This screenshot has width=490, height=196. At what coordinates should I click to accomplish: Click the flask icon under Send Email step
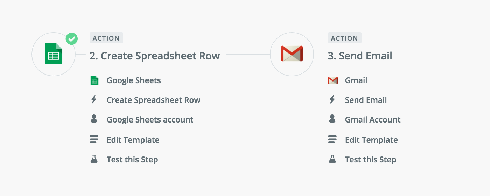point(332,159)
